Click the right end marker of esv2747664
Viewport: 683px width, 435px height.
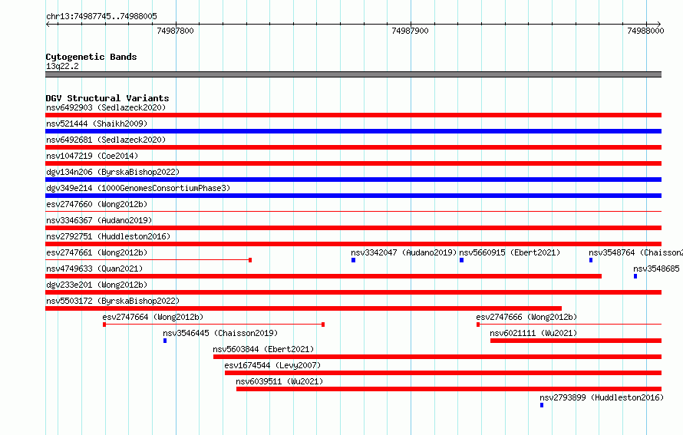[x=323, y=325]
